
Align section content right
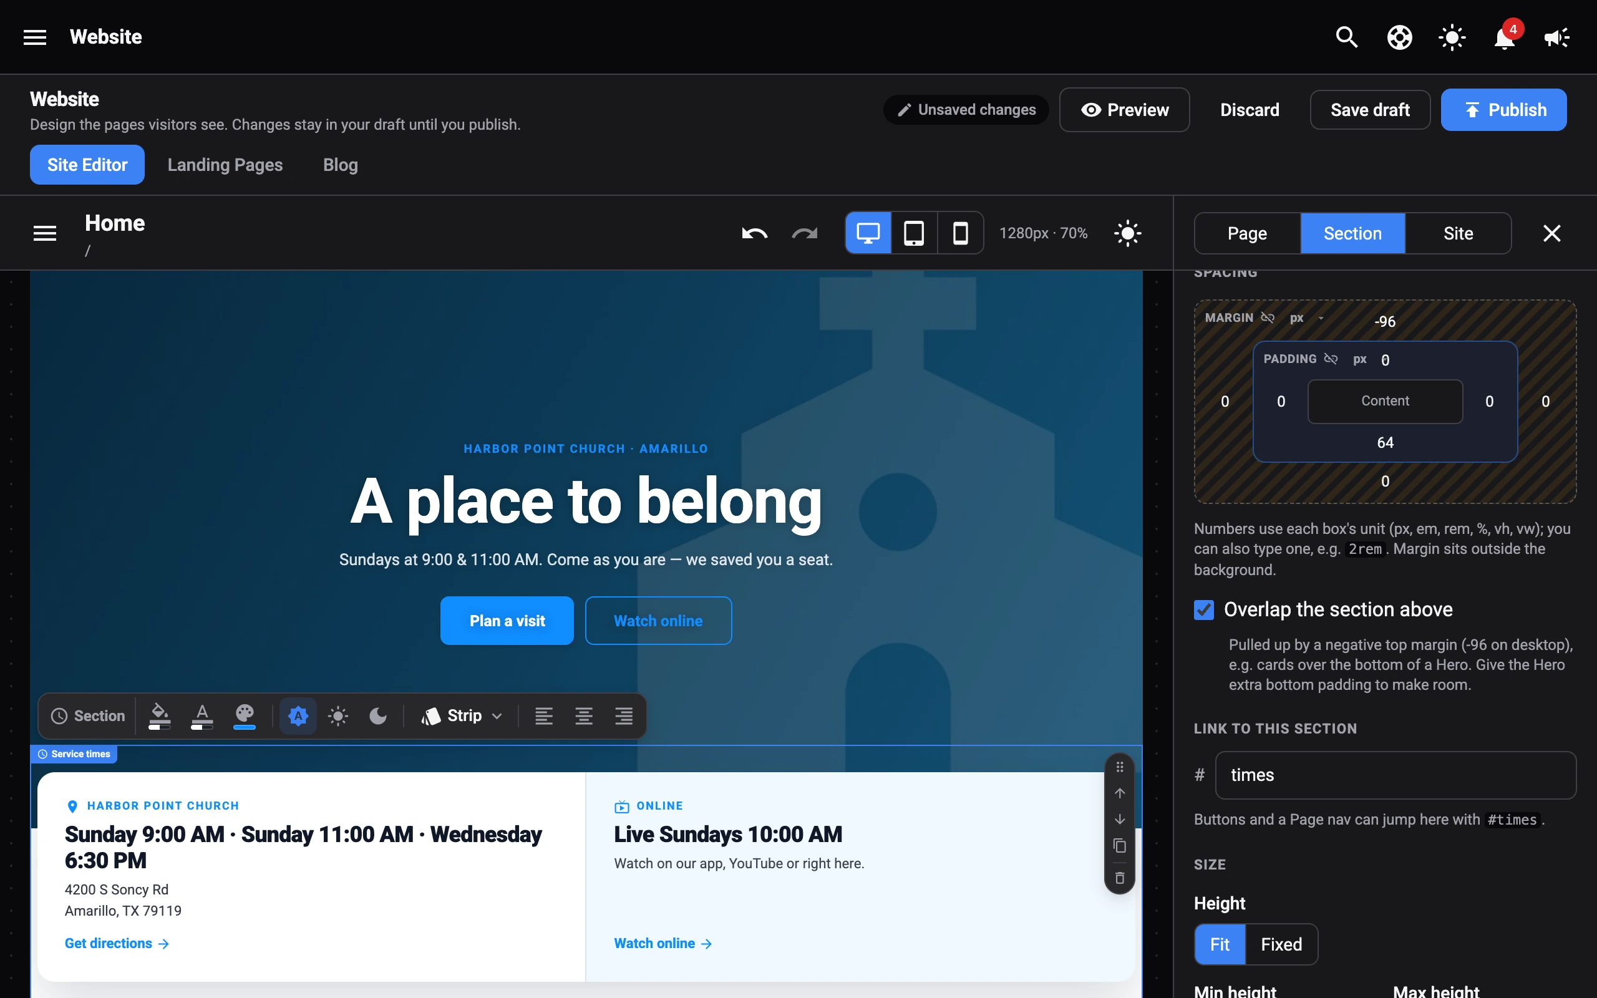(624, 716)
